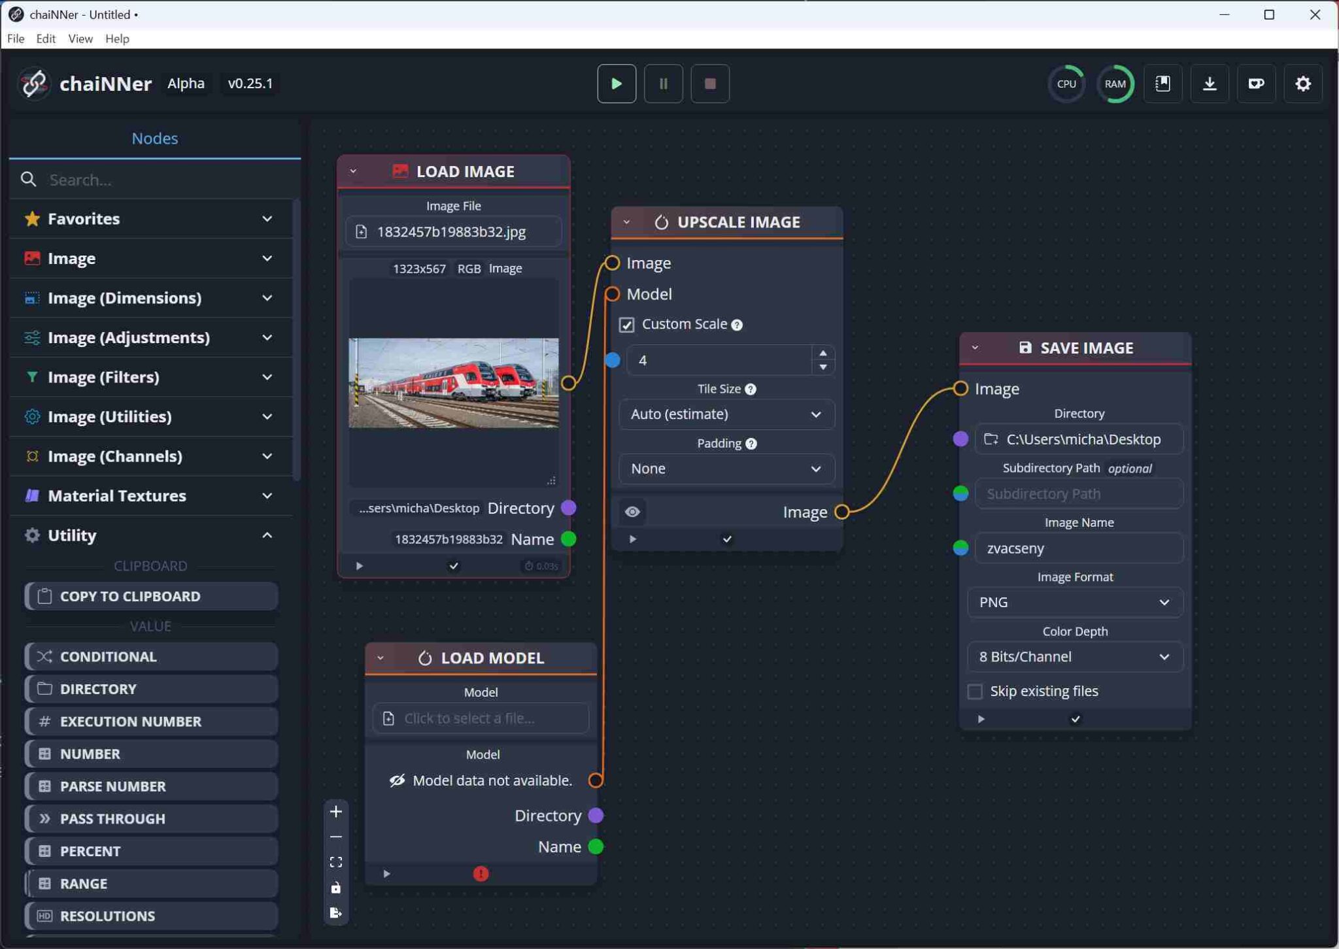Click Load Model file selector field
Image resolution: width=1339 pixels, height=949 pixels.
pos(481,718)
